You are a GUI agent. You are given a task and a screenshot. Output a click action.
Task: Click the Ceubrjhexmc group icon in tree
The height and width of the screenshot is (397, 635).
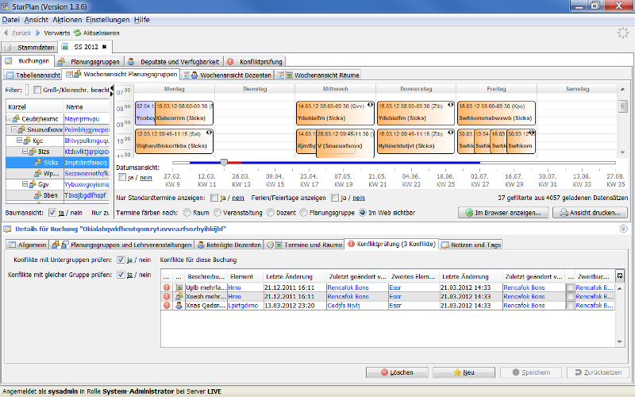pyautogui.click(x=16, y=118)
